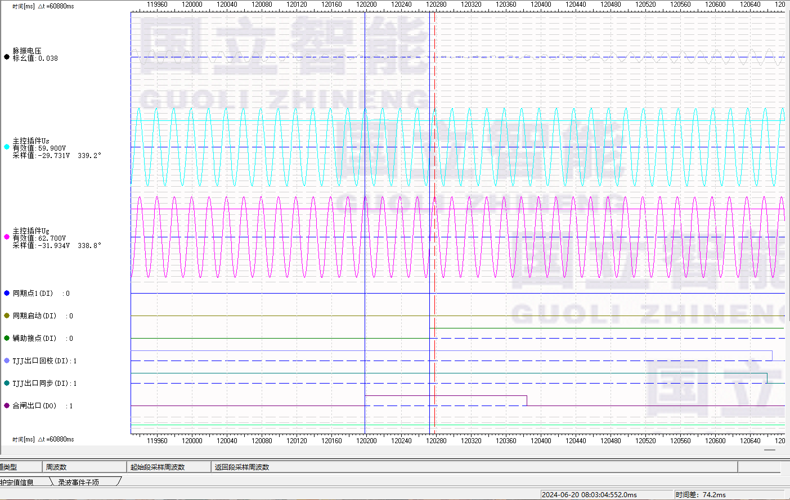Click the cyan 主控插件Us channel dot
Viewport: 790px width, 500px height.
tap(7, 147)
